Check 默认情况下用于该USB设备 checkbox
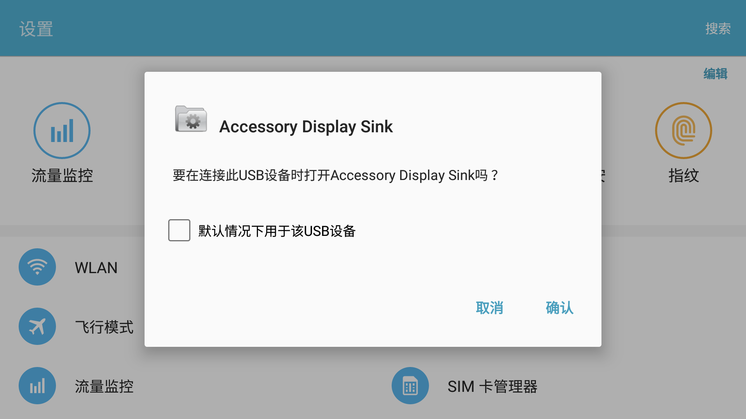 pyautogui.click(x=179, y=230)
